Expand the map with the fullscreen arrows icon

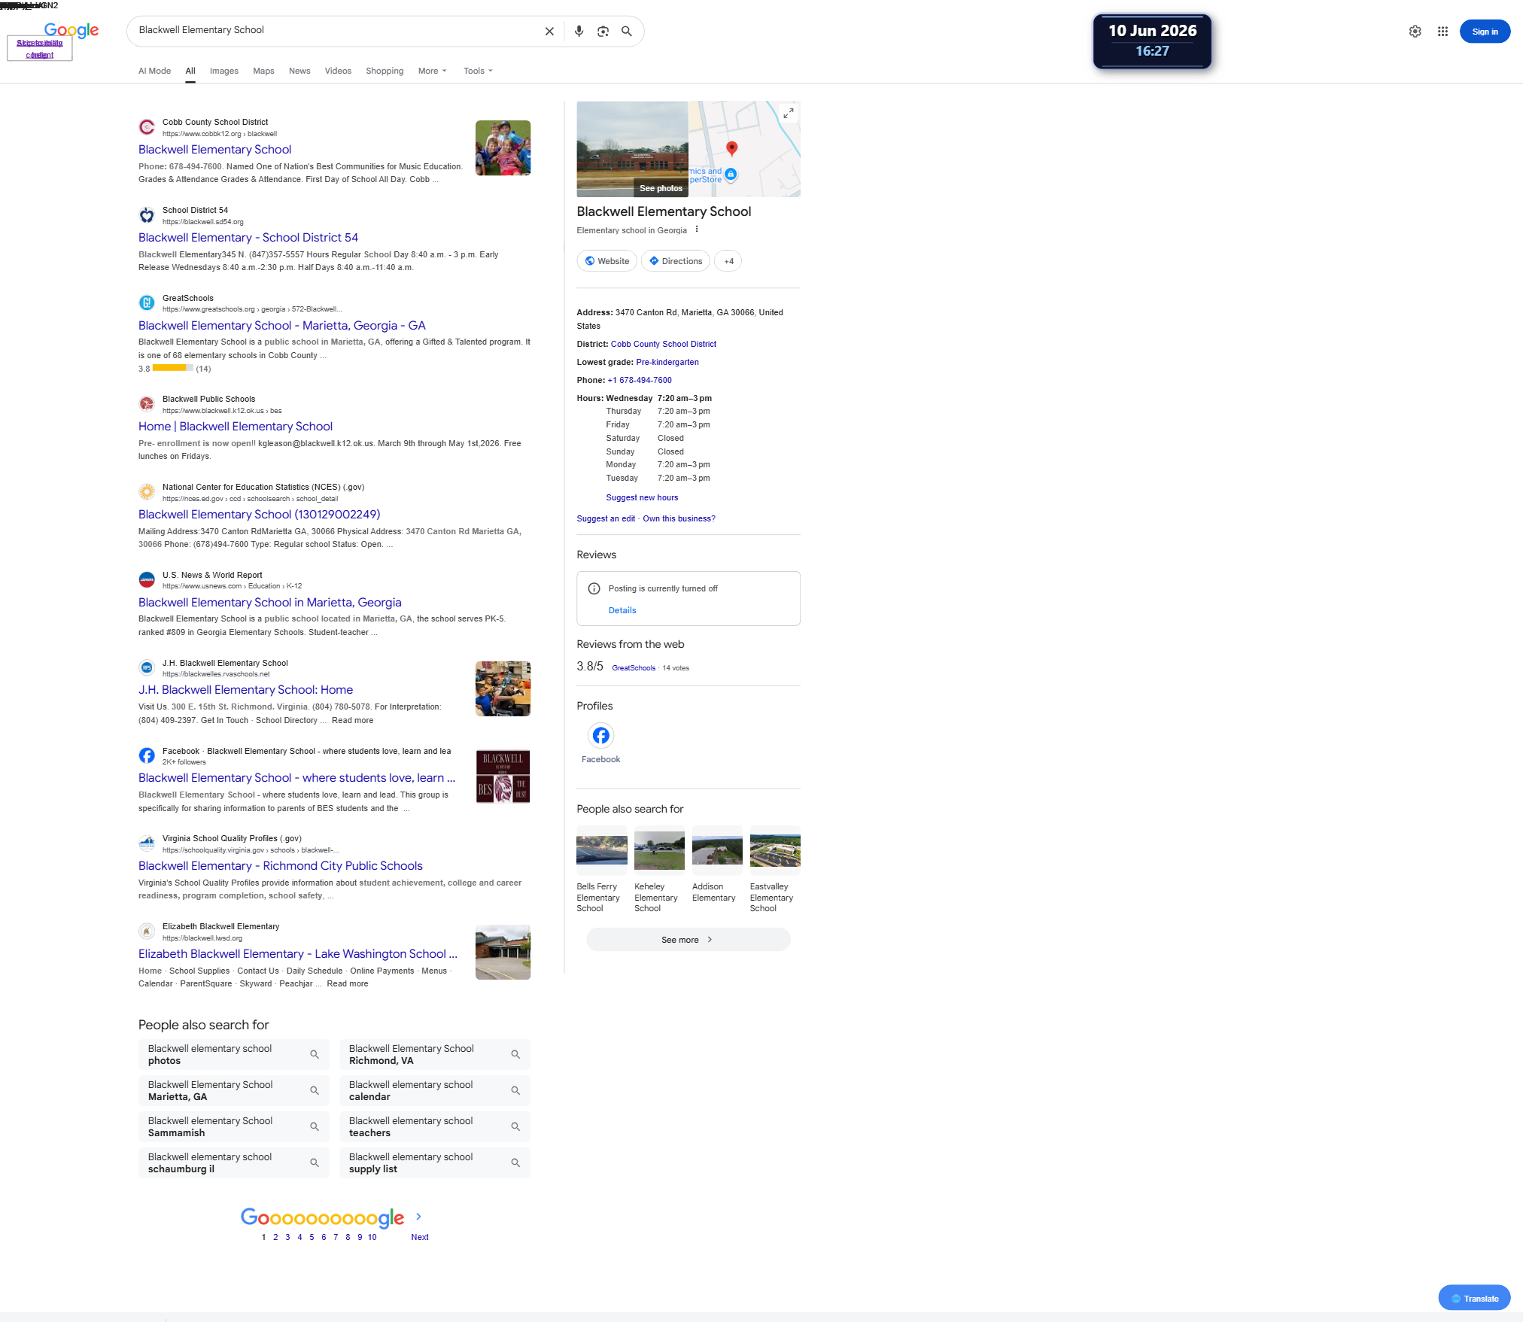(x=788, y=114)
